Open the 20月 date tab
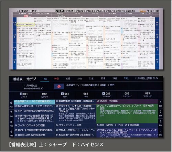The image size is (172, 152). tap(68, 78)
